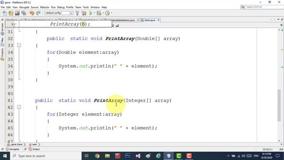This screenshot has height=160, width=284.
Task: Open the Profile menu
Action: click(x=70, y=7)
